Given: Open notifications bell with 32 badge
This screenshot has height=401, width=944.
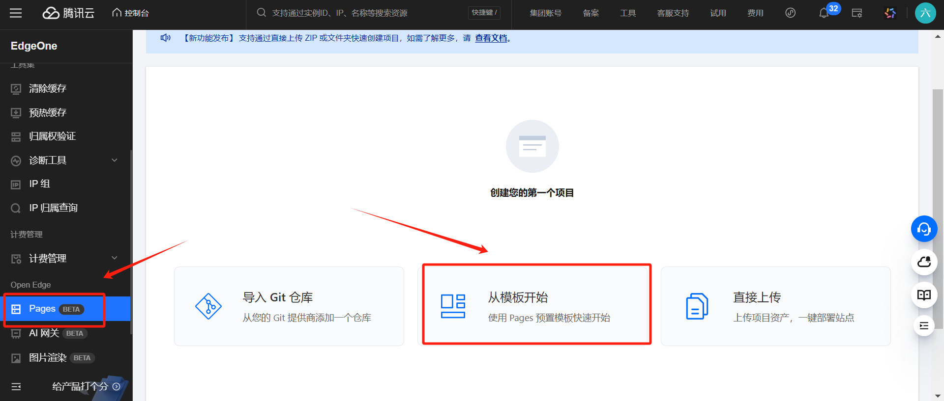Looking at the screenshot, I should pos(824,13).
